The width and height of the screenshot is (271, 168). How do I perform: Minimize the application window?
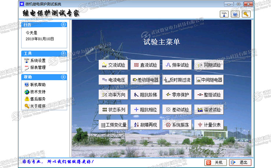point(229,4)
